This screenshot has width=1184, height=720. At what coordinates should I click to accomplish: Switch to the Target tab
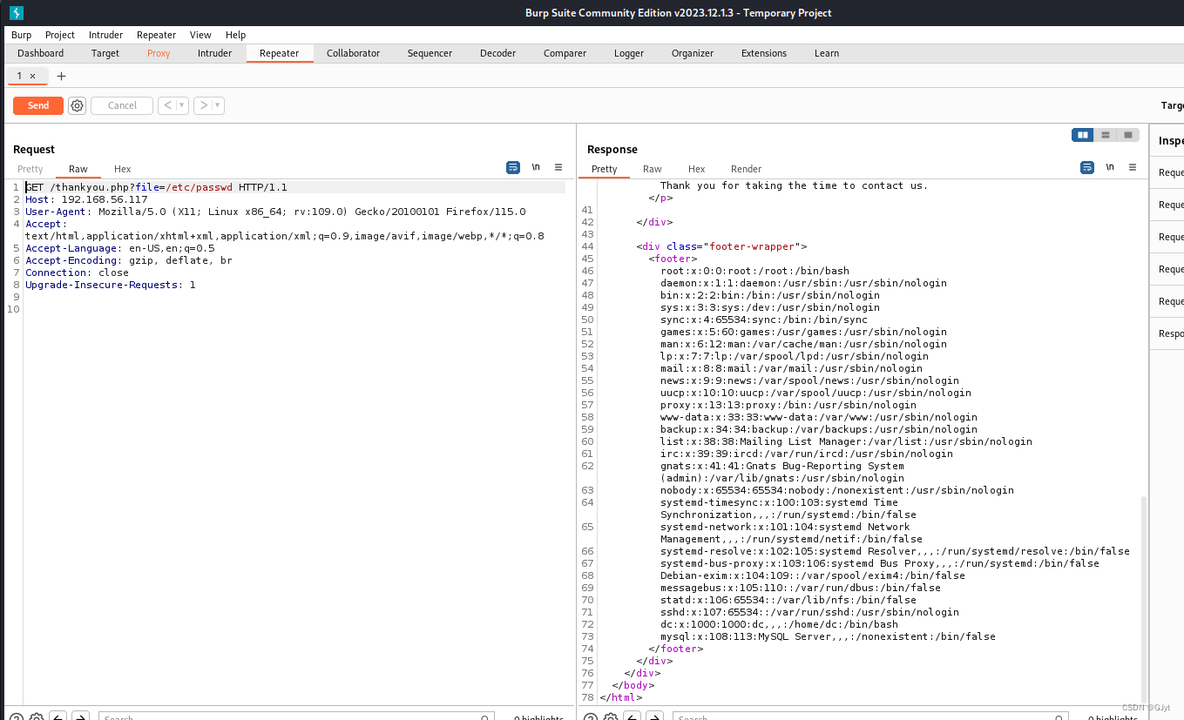[x=105, y=53]
